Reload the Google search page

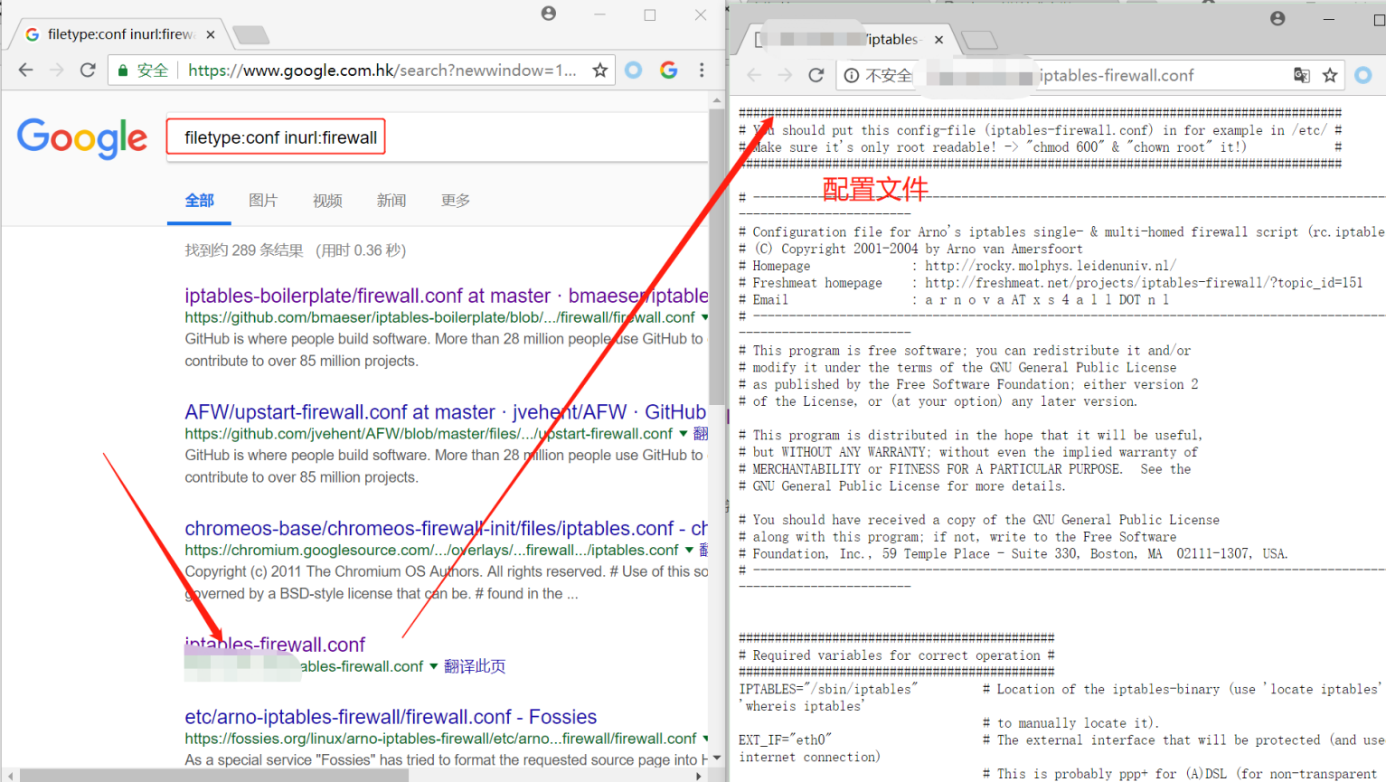tap(88, 71)
